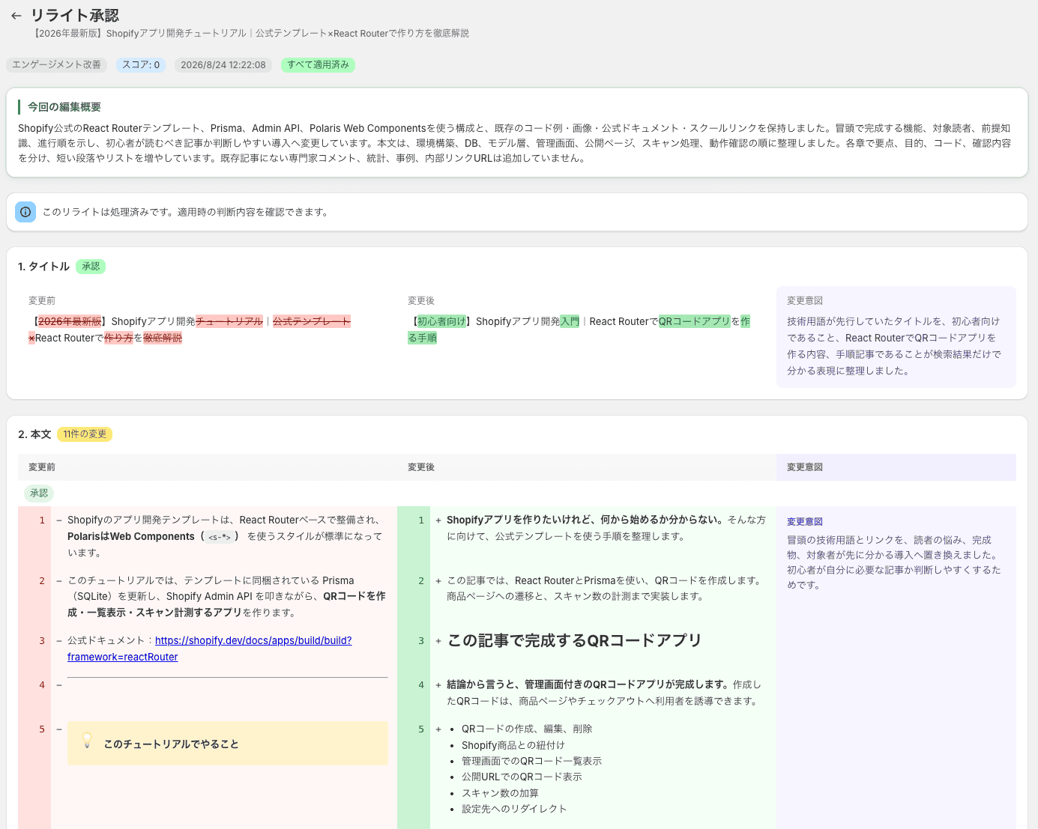Screen dimensions: 1038x829
Task: Click the この記事で完成するQRコードアプリ heading
Action: click(x=574, y=641)
